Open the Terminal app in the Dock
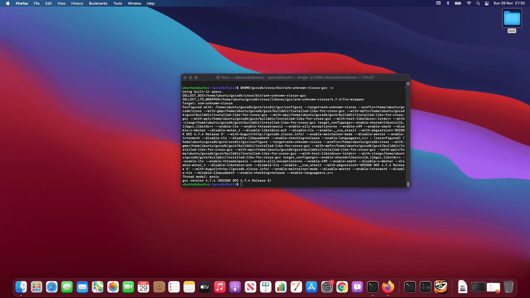530x298 pixels. 372,287
